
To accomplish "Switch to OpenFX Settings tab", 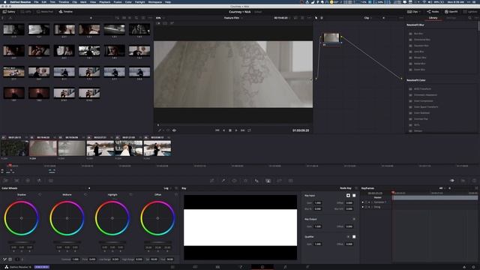I will pyautogui.click(x=451, y=18).
